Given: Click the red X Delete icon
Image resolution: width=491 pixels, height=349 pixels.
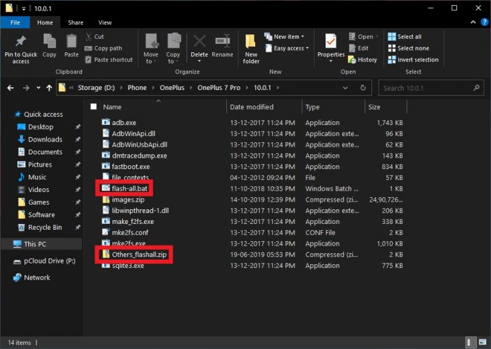Looking at the screenshot, I should [x=199, y=41].
